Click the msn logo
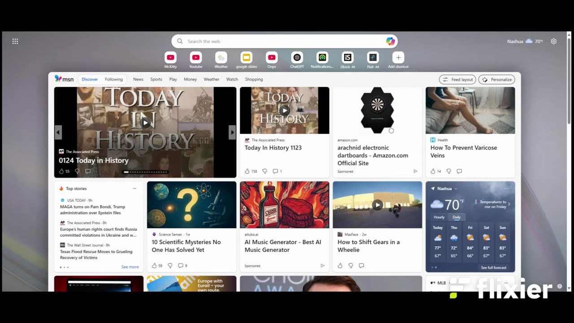Viewport: 574px width, 323px height. [64, 79]
